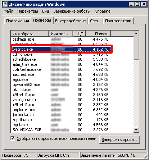Image resolution: width=149 pixels, height=160 pixels.
Task: Select the Процессы tab
Action: click(42, 20)
